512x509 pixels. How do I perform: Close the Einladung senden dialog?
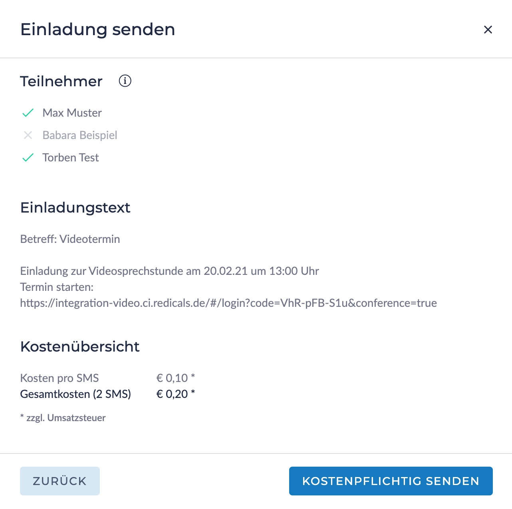(488, 30)
